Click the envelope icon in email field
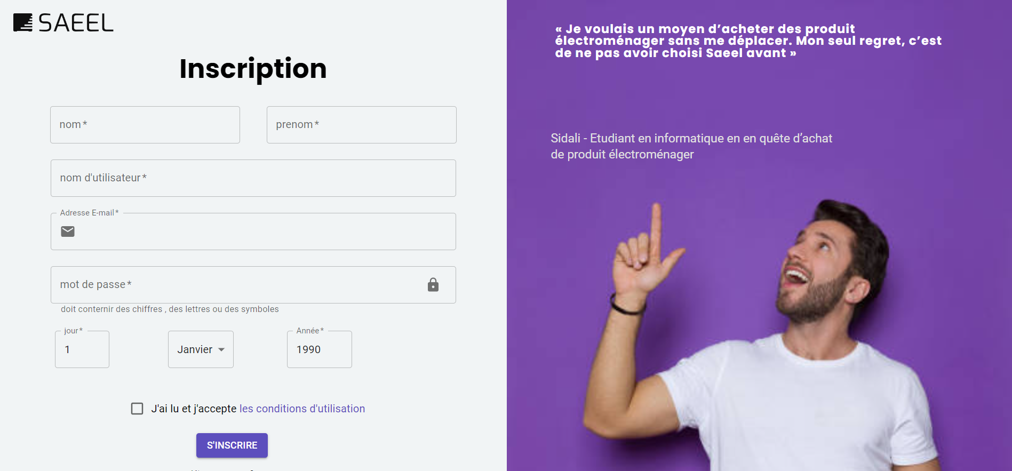1012x471 pixels. [x=68, y=231]
